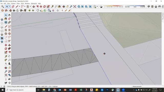
Task: Open the File menu
Action: pyautogui.click(x=2, y=4)
